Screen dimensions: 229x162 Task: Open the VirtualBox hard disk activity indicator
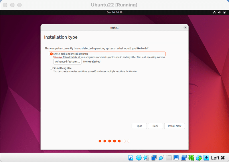coord(131,158)
